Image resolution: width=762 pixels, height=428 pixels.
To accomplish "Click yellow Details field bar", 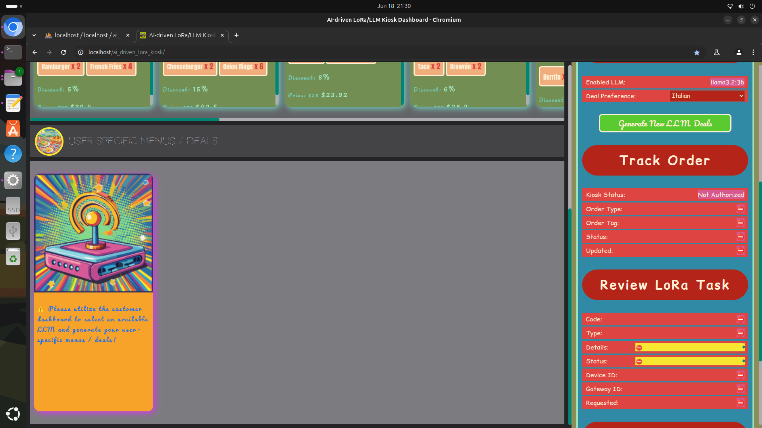I will click(x=690, y=348).
